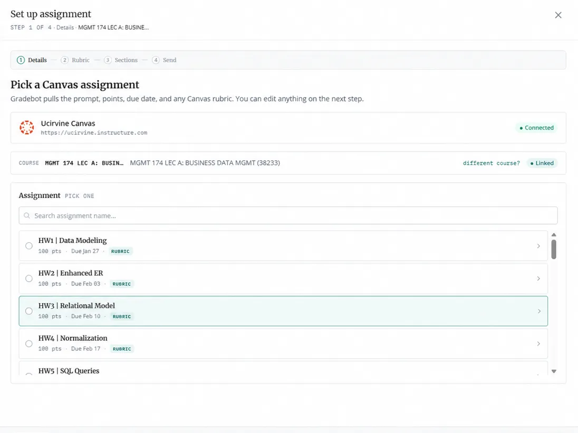This screenshot has width=578, height=433.
Task: Click the 'HW2 | Enhanced ER' title
Action: tap(71, 273)
